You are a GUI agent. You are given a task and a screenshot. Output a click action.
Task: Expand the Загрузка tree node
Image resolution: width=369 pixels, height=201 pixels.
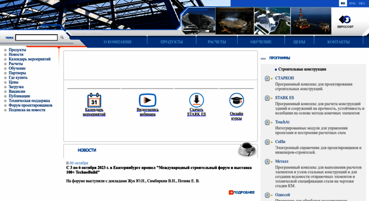[5, 87]
